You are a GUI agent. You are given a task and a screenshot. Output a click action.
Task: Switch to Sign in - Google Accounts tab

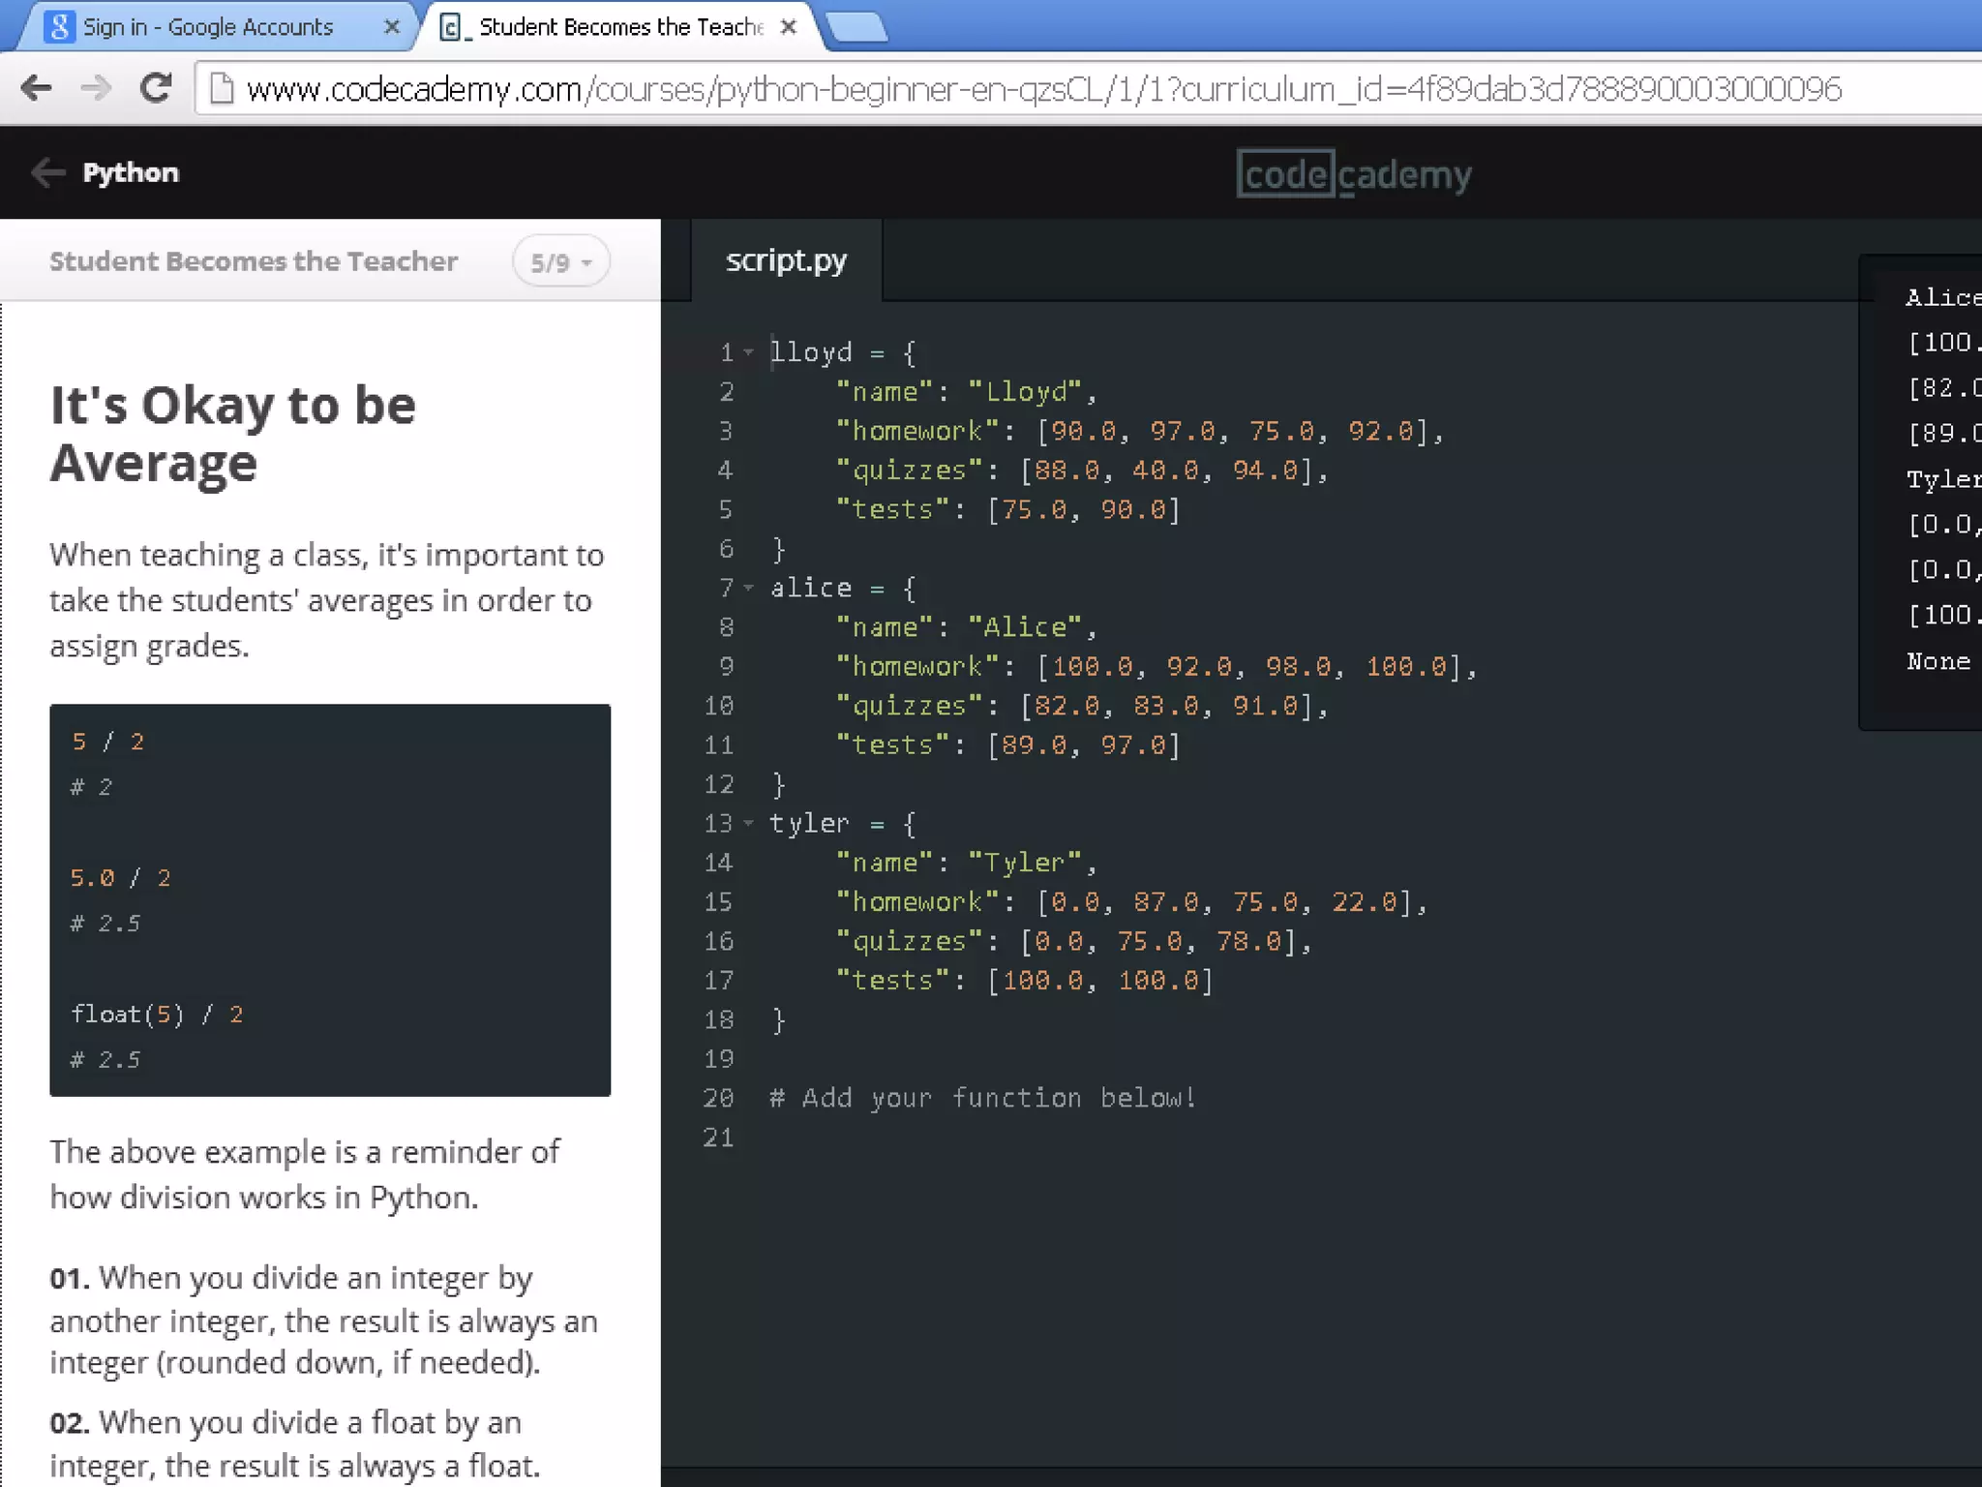pyautogui.click(x=219, y=27)
